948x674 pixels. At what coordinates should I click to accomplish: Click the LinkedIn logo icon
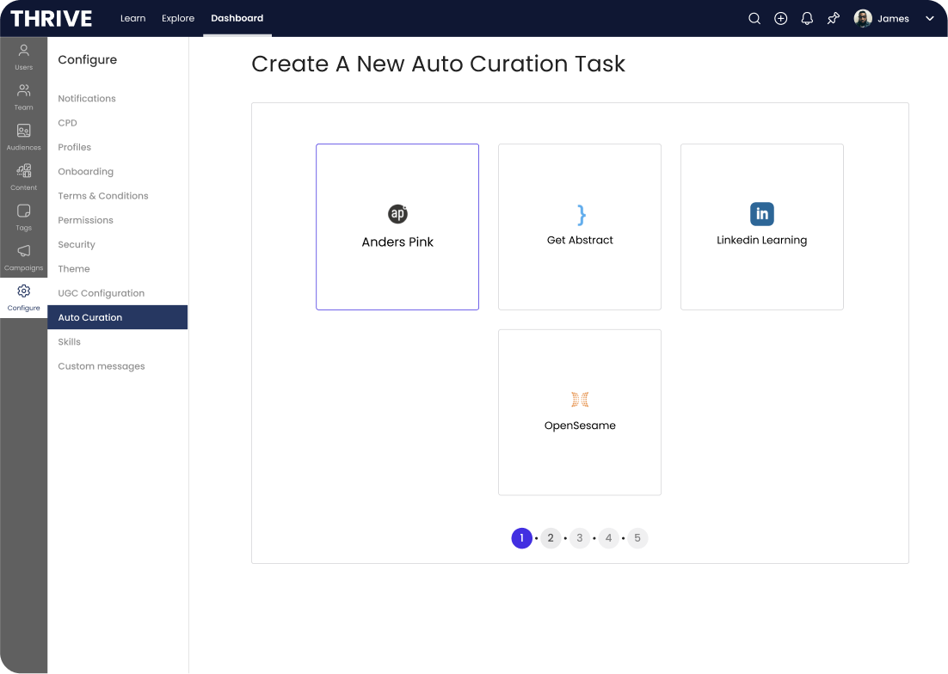(x=762, y=214)
